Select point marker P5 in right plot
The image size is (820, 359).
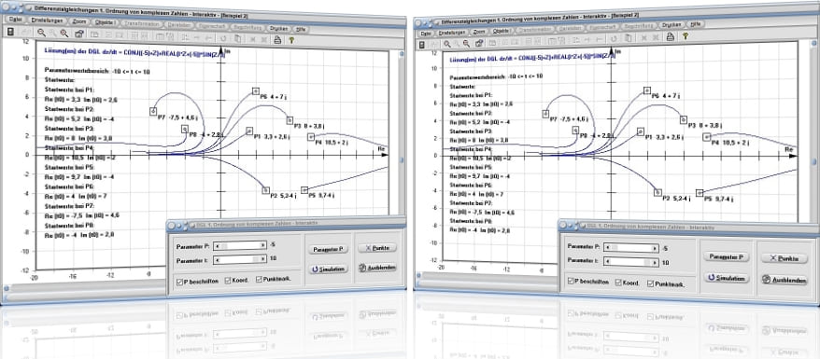(700, 192)
